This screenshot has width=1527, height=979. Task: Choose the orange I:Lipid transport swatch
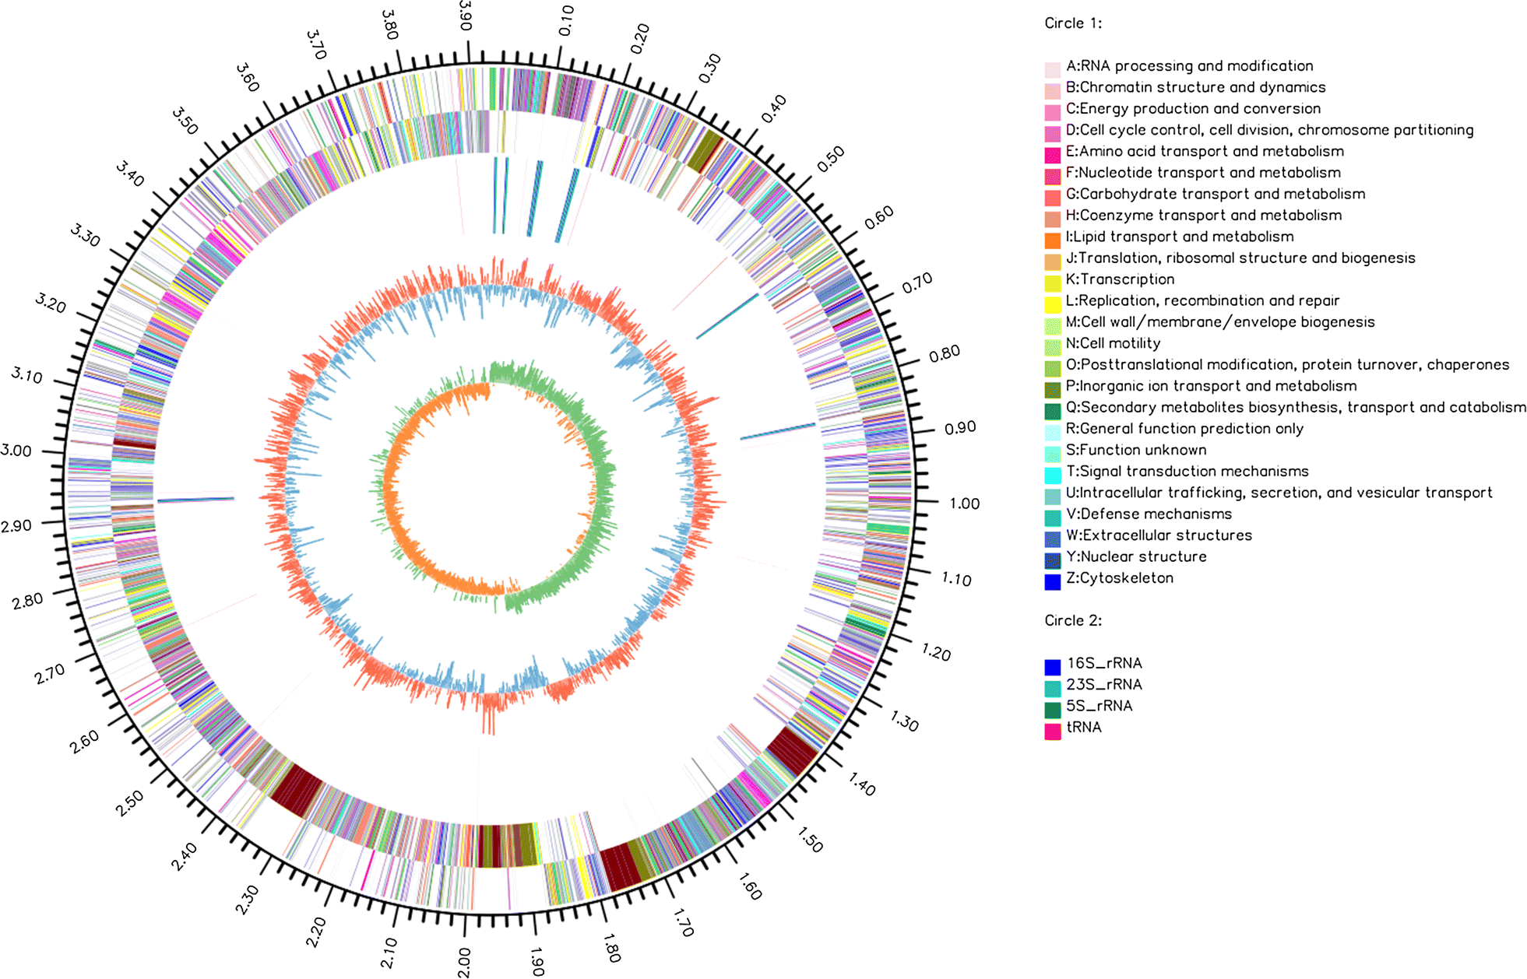tap(1052, 240)
